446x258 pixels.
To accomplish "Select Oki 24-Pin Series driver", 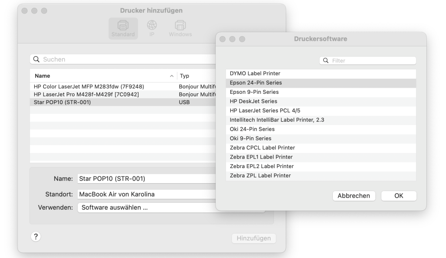I will (321, 129).
